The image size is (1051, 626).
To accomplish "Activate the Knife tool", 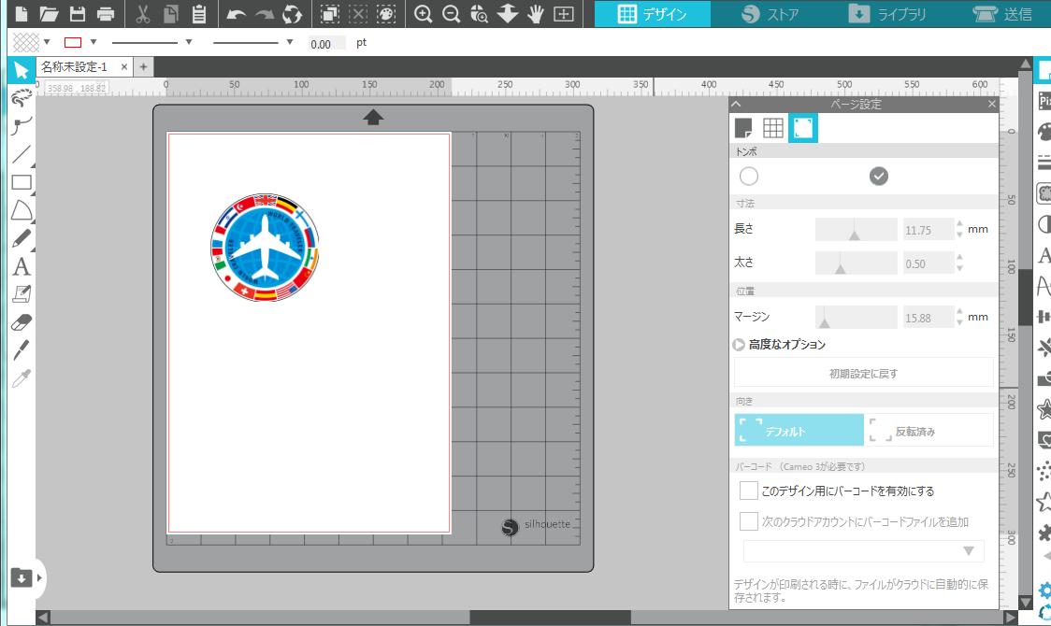I will pos(22,350).
